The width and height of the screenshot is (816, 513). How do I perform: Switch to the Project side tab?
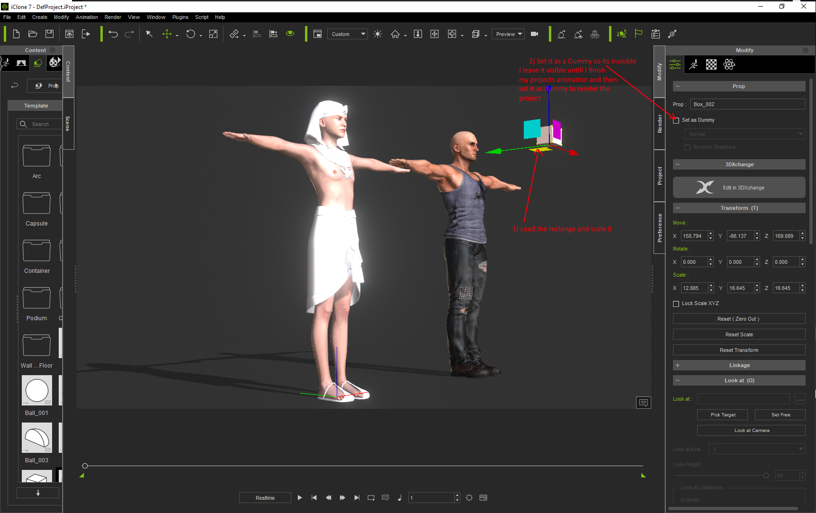point(659,176)
